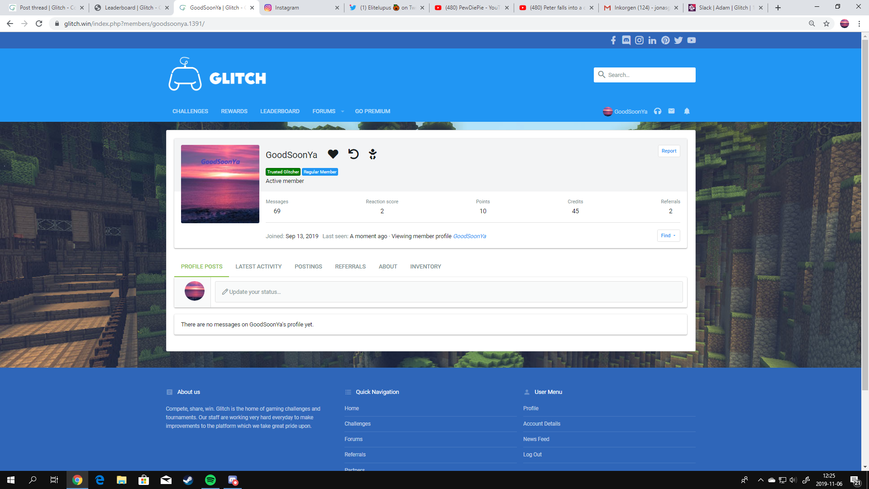This screenshot has height=489, width=869.
Task: Bookmark page with the star icon
Action: click(826, 24)
